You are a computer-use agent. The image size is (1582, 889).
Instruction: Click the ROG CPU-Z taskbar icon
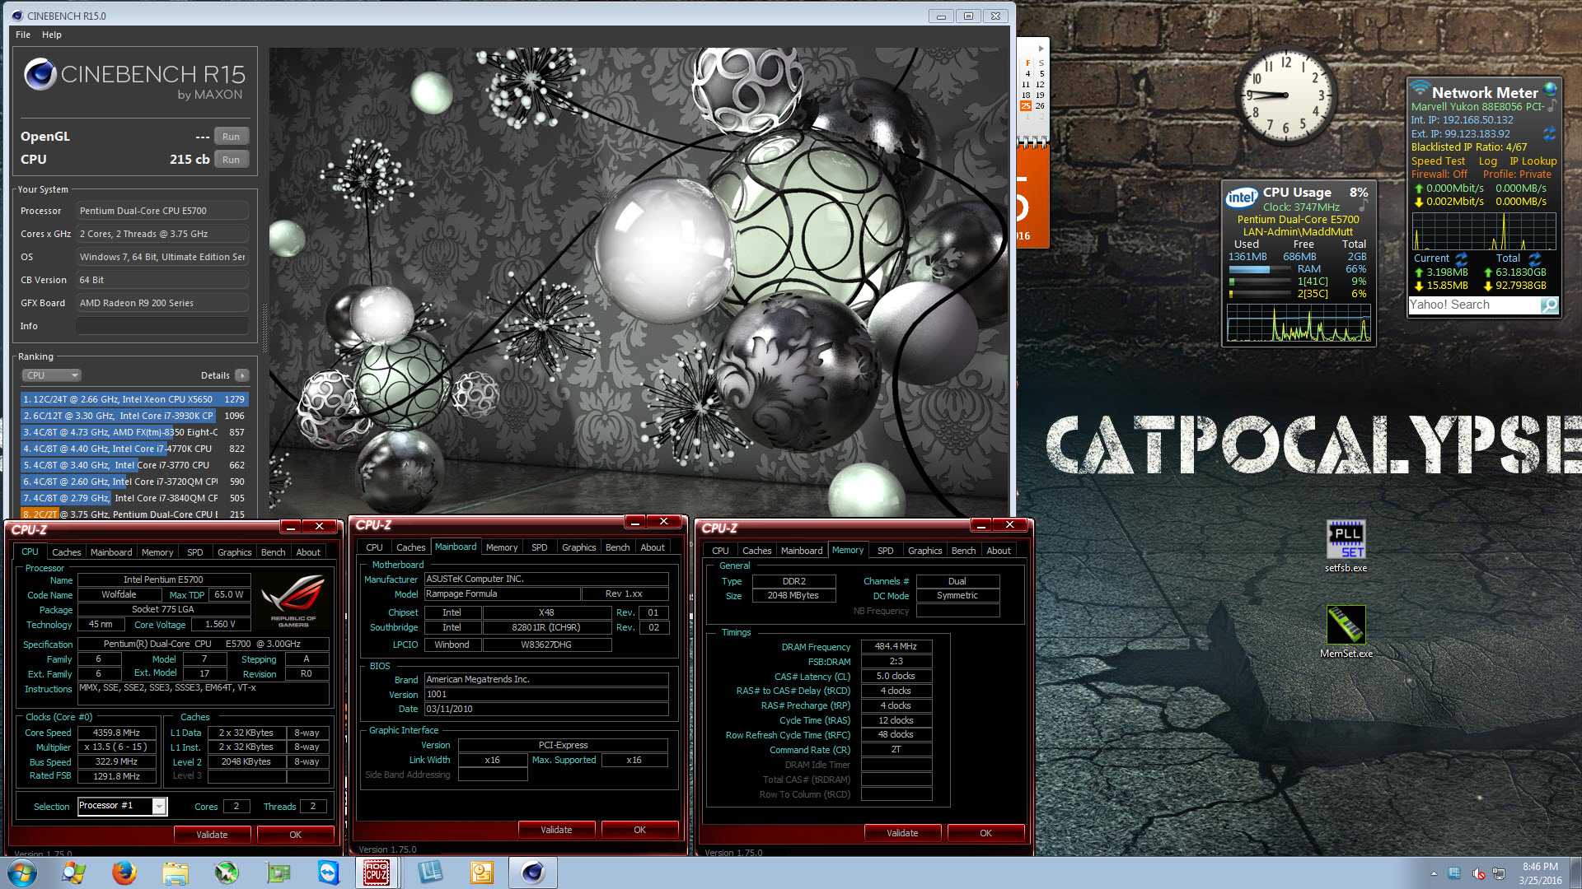tap(377, 873)
